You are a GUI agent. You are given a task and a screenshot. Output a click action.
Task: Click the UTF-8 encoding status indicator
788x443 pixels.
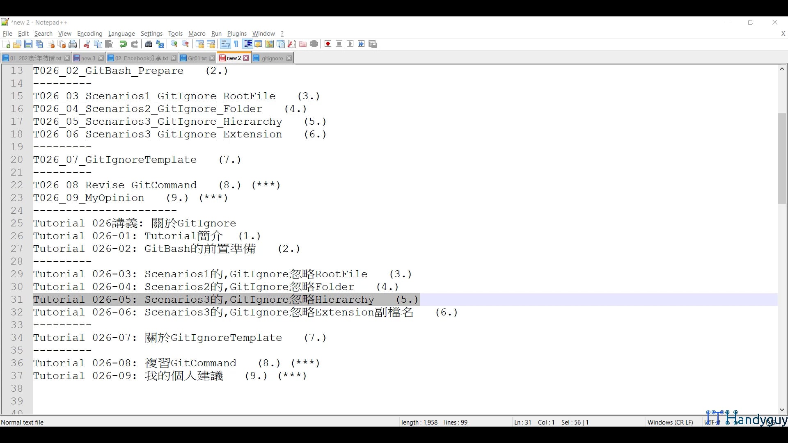tap(711, 422)
